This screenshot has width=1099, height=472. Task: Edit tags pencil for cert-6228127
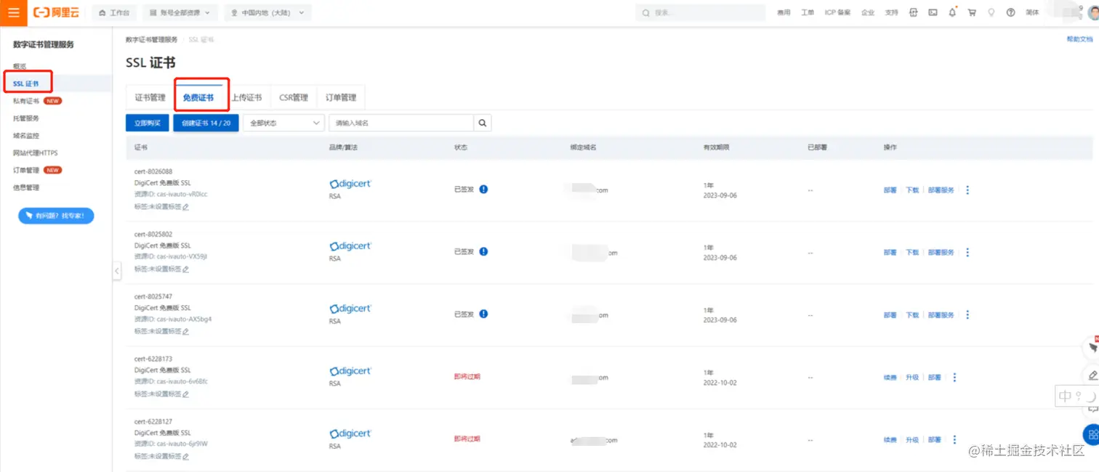185,457
